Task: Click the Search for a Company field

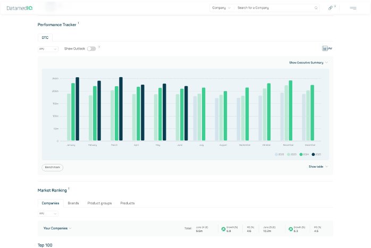Action: coord(274,8)
